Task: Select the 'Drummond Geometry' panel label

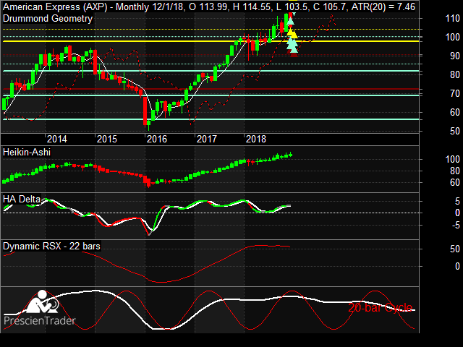Action: pyautogui.click(x=48, y=19)
